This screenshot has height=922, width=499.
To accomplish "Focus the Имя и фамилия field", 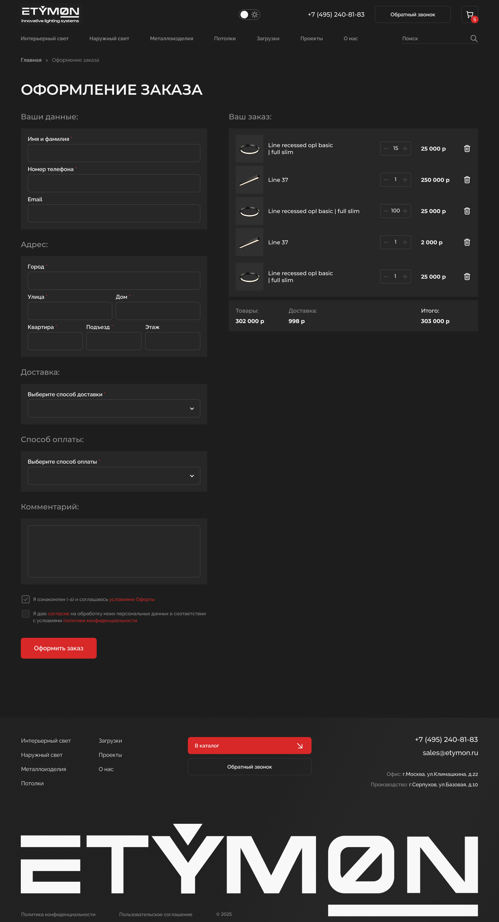I will click(x=114, y=153).
